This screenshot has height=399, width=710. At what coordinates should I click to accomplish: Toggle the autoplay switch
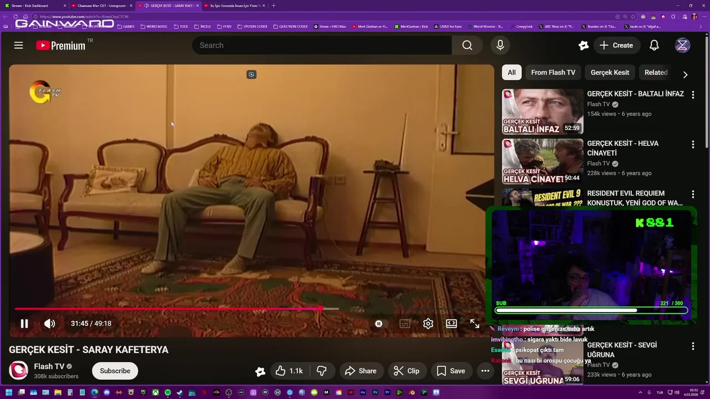pos(379,324)
